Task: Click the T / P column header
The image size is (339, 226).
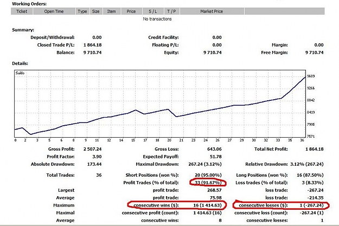Action: point(171,11)
